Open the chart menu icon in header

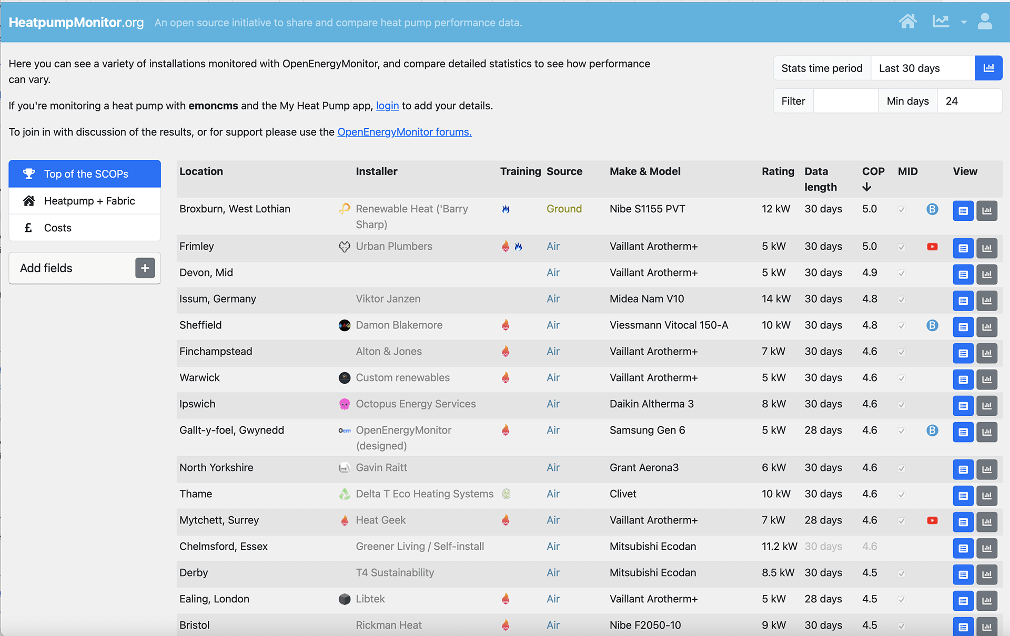tap(941, 22)
